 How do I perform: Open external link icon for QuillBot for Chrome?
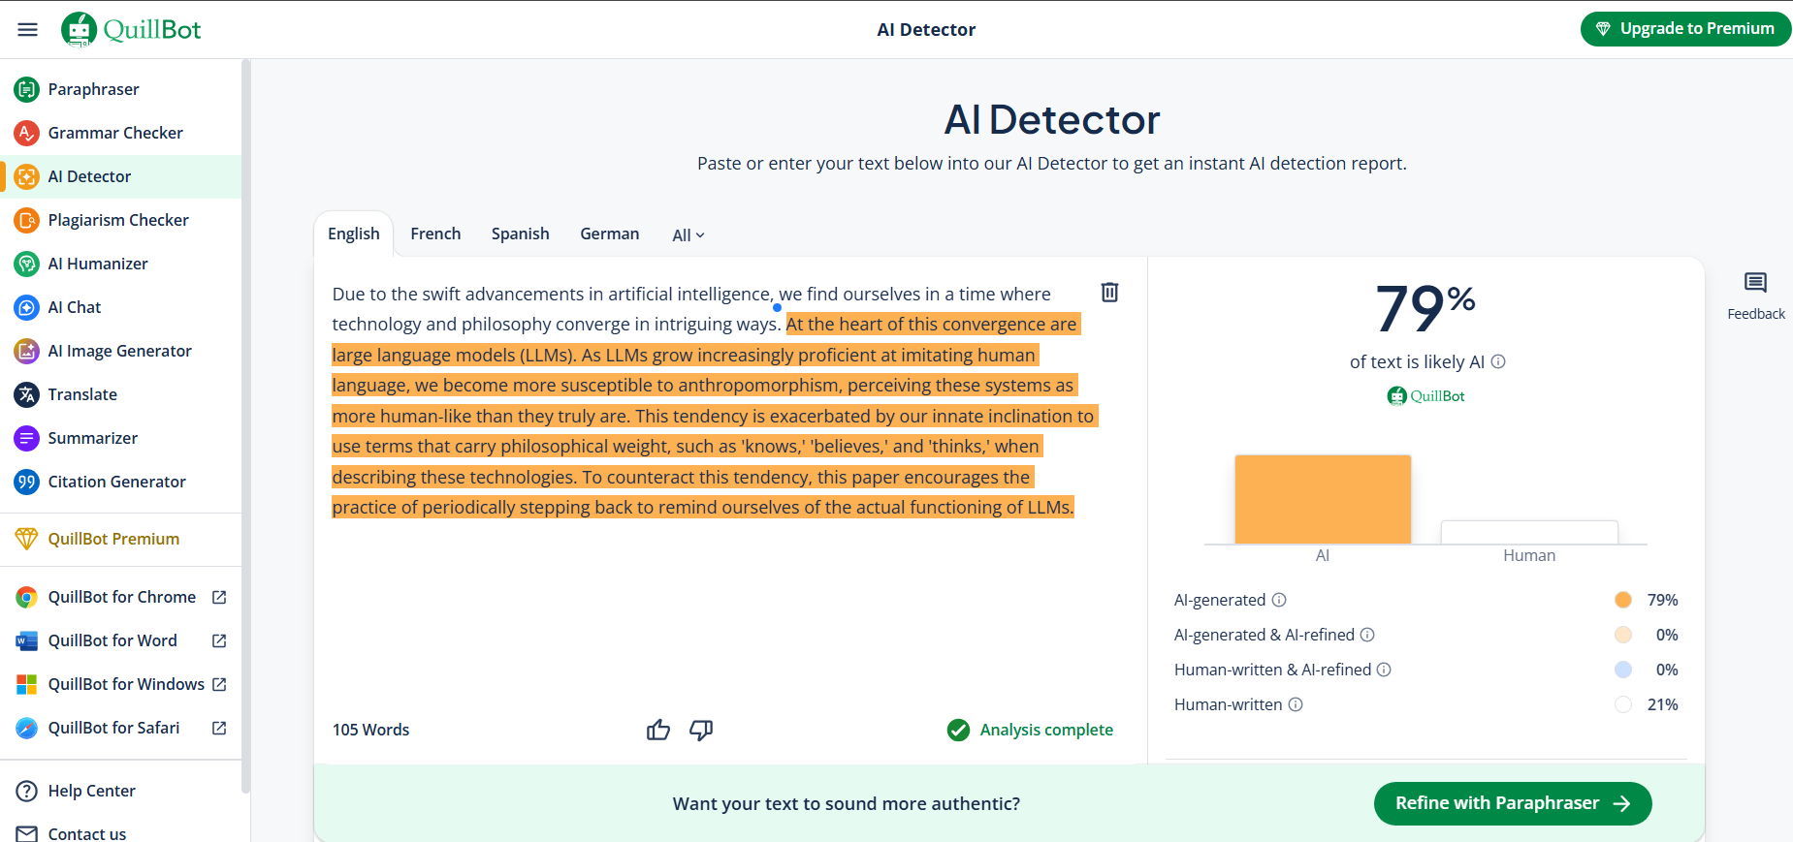click(219, 597)
